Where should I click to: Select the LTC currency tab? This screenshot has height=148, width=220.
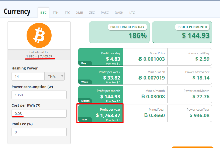[x=132, y=13]
